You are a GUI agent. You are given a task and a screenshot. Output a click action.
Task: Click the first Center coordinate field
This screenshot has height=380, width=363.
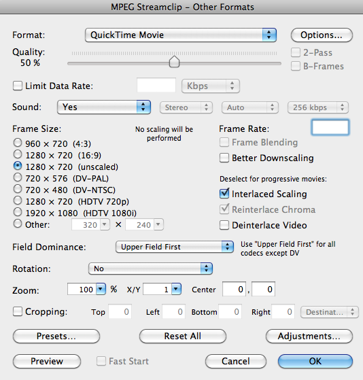(x=234, y=289)
